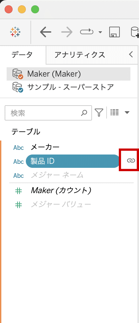Open the replay speed dropdown arrow
The image size is (139, 323).
click(x=100, y=32)
